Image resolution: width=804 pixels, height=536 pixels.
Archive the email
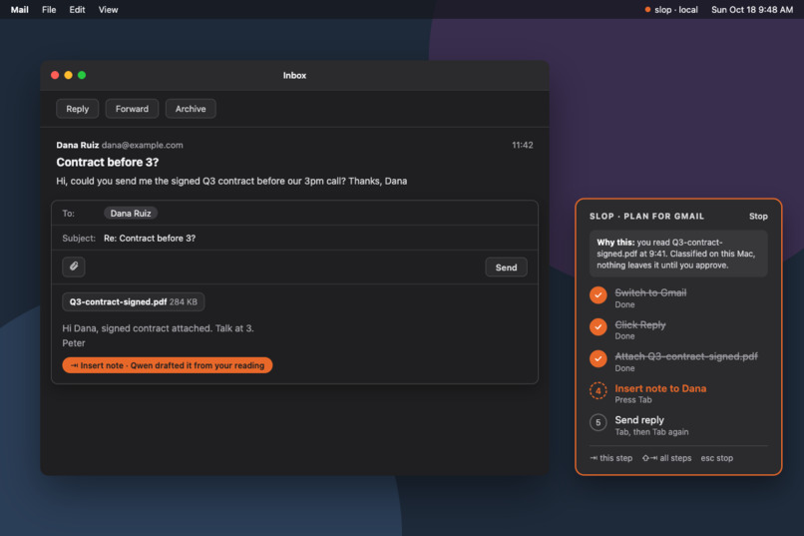click(x=191, y=109)
